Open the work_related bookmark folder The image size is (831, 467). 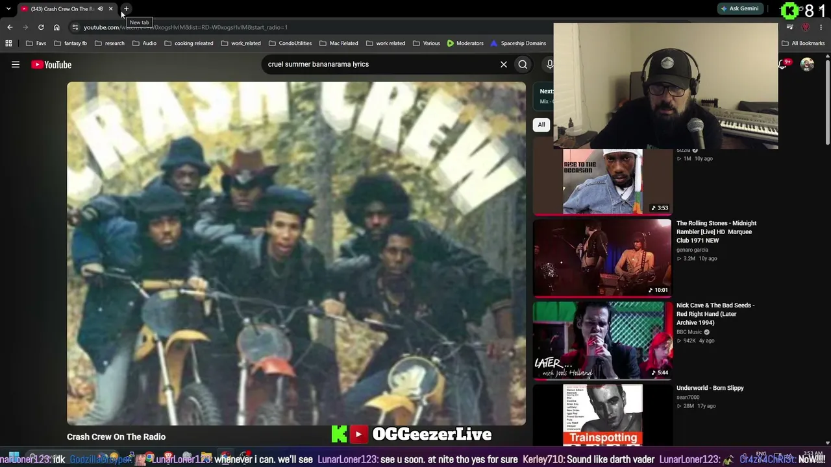pos(241,43)
